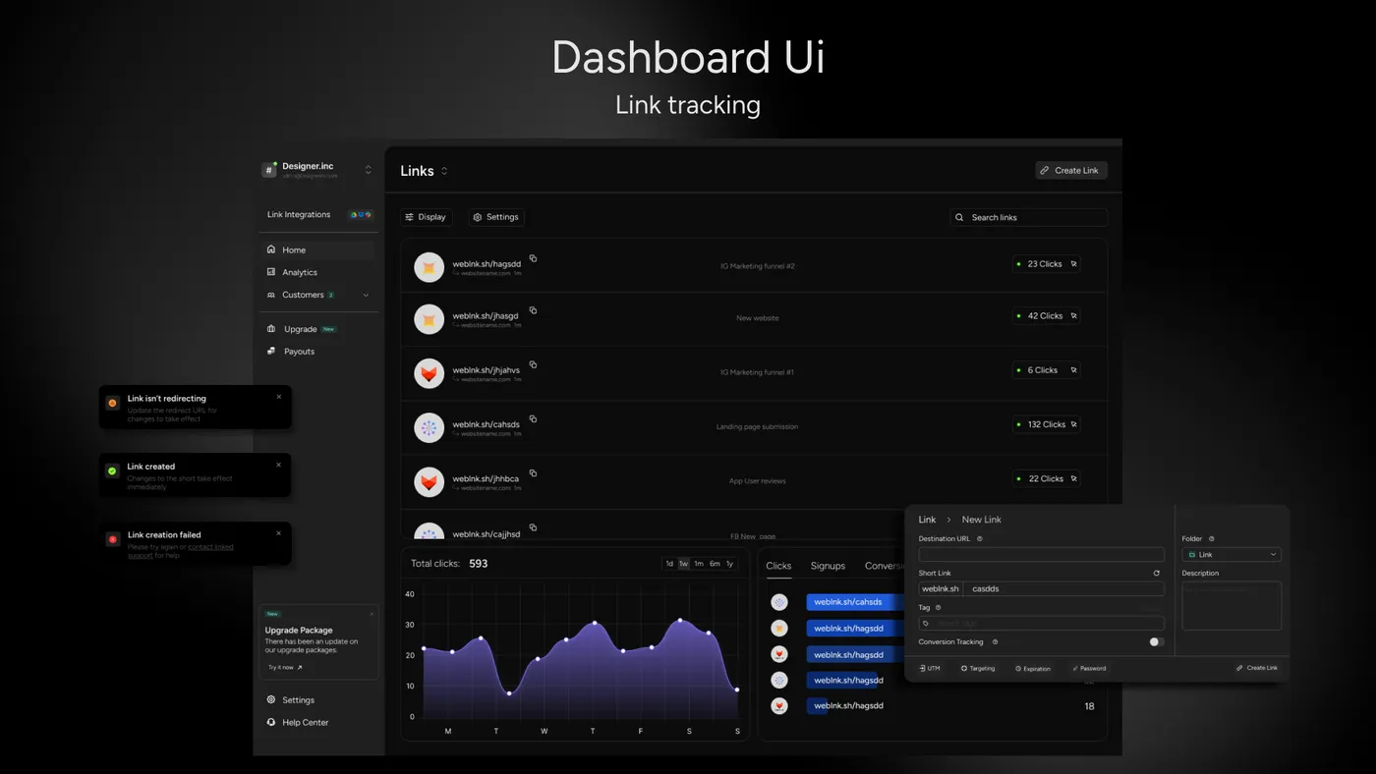The height and width of the screenshot is (774, 1376).
Task: Click the 22 Clicks badge
Action: coord(1046,478)
